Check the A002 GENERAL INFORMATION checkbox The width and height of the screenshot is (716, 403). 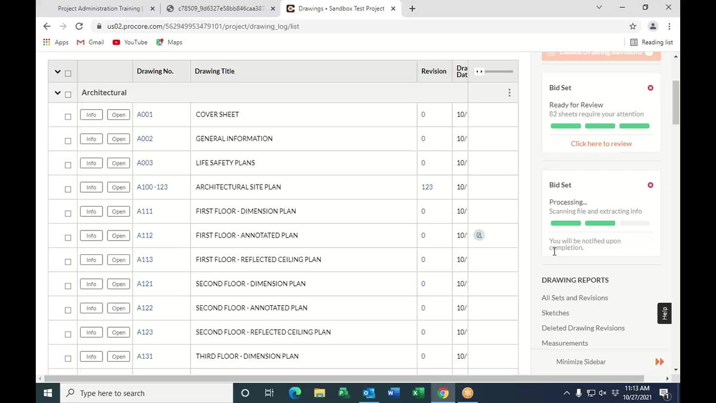67,140
